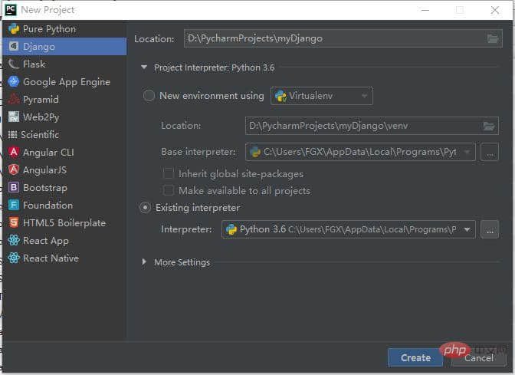Click the AngularJS icon
Screen dimensions: 515x375
(14, 170)
